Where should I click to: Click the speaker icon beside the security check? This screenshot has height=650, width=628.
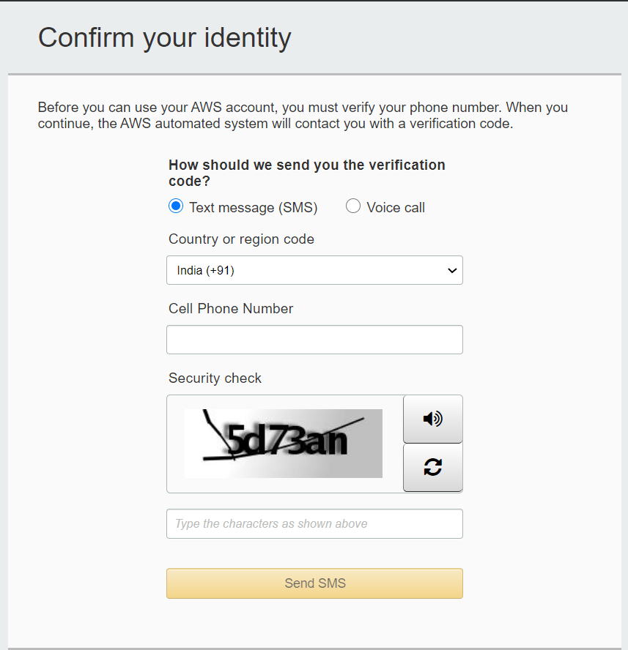(432, 419)
